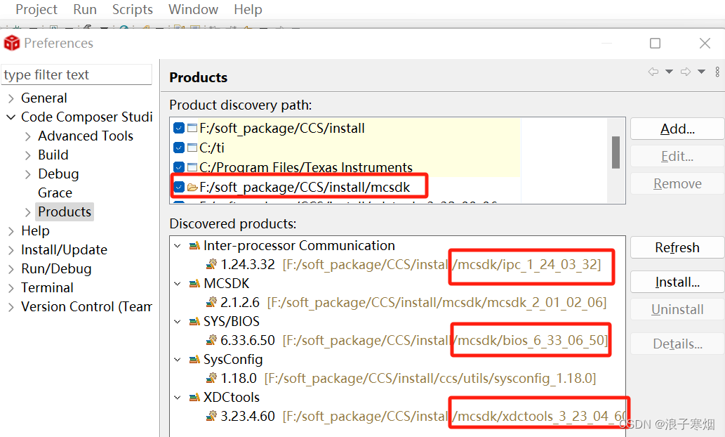
Task: Open the Scripts menu
Action: tap(132, 9)
